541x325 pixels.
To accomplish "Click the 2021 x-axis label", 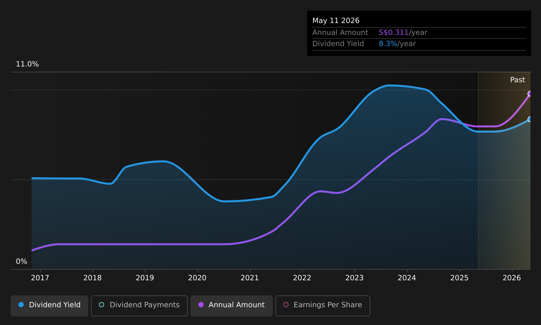I will [250, 278].
